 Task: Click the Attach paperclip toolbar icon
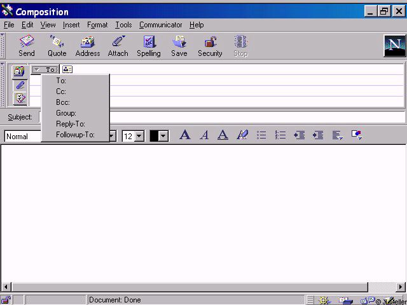click(118, 46)
